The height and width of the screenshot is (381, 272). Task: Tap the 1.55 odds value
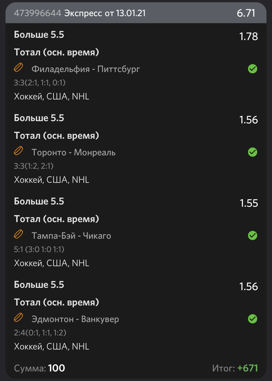click(249, 203)
